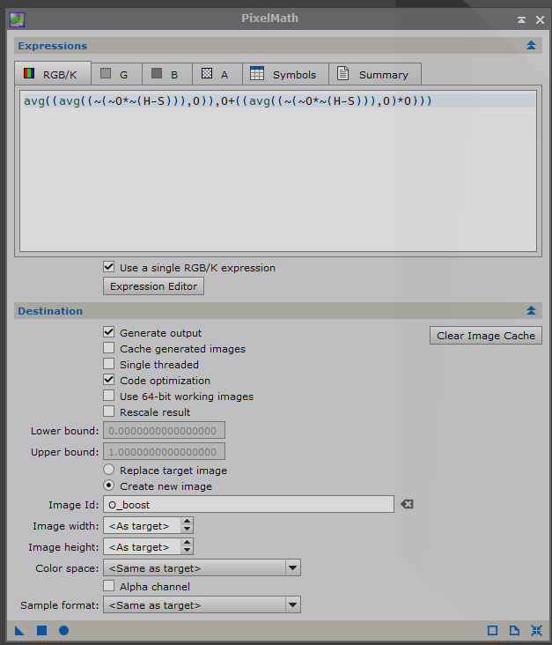Shade the PixelMath window with the collapse icon

tap(521, 19)
